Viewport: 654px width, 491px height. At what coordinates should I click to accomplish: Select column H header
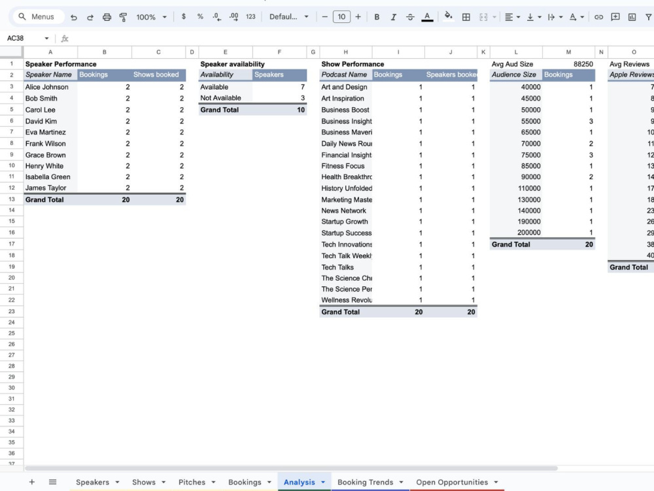pos(346,52)
